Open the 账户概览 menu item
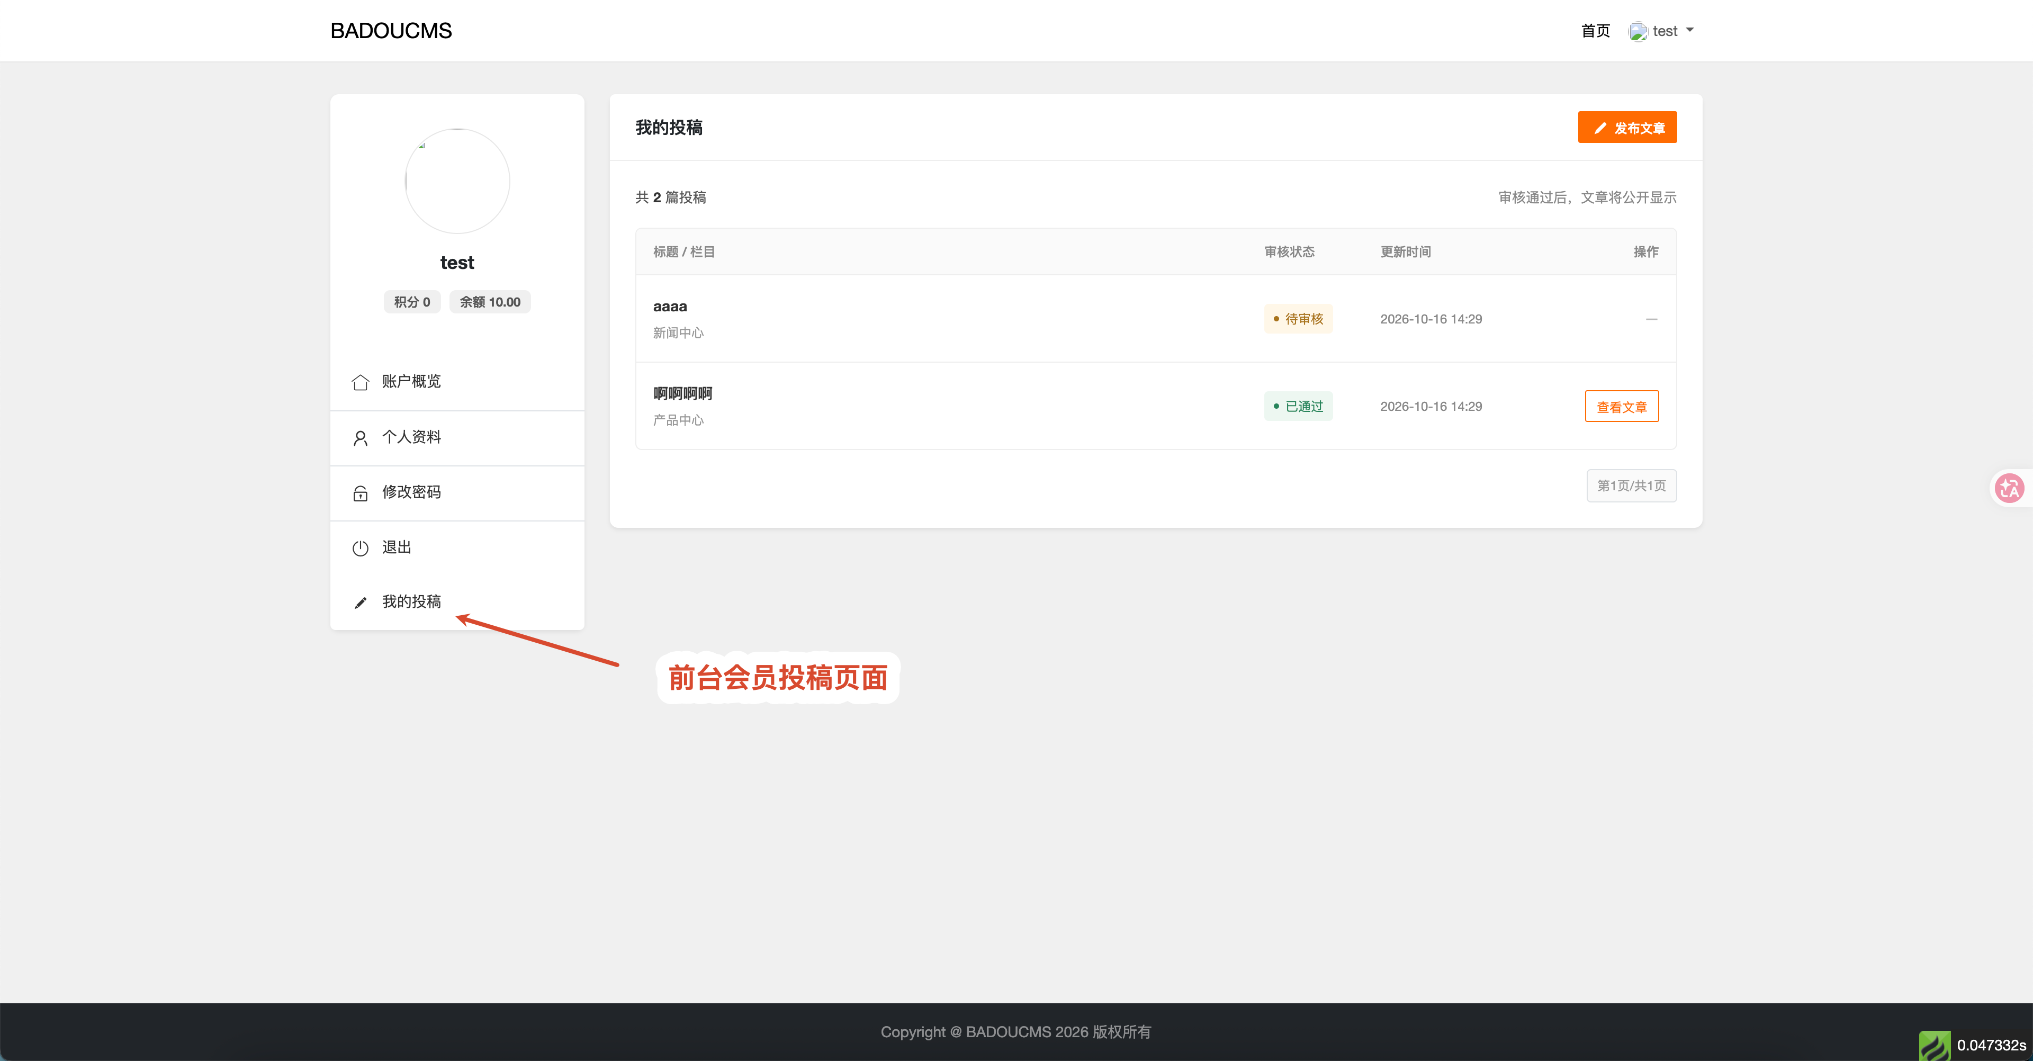2033x1061 pixels. tap(457, 382)
